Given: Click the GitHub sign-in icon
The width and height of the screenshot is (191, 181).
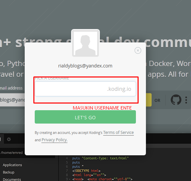Looking at the screenshot, I should point(176,100).
